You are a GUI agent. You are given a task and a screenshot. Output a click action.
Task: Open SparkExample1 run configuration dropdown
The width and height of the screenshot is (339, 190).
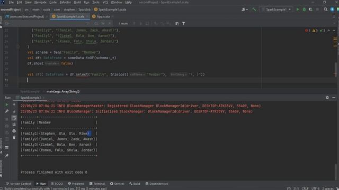(276, 9)
